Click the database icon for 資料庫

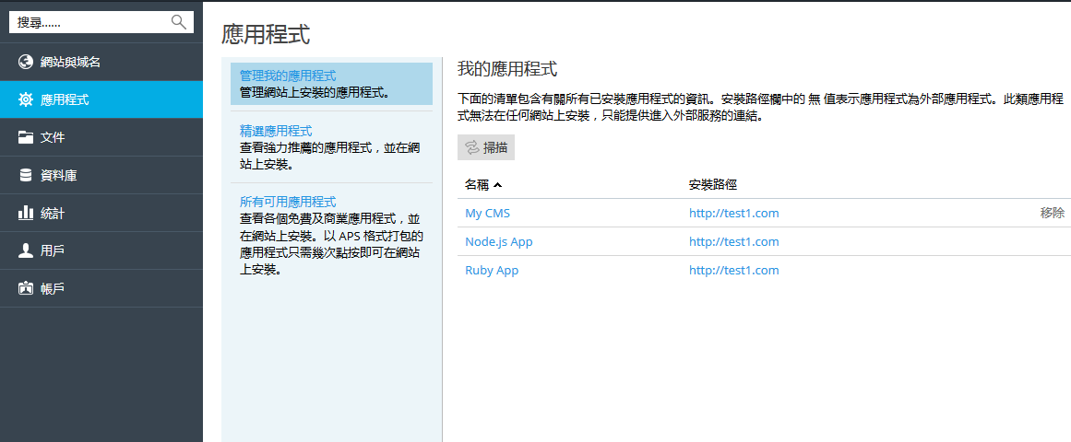pos(26,175)
